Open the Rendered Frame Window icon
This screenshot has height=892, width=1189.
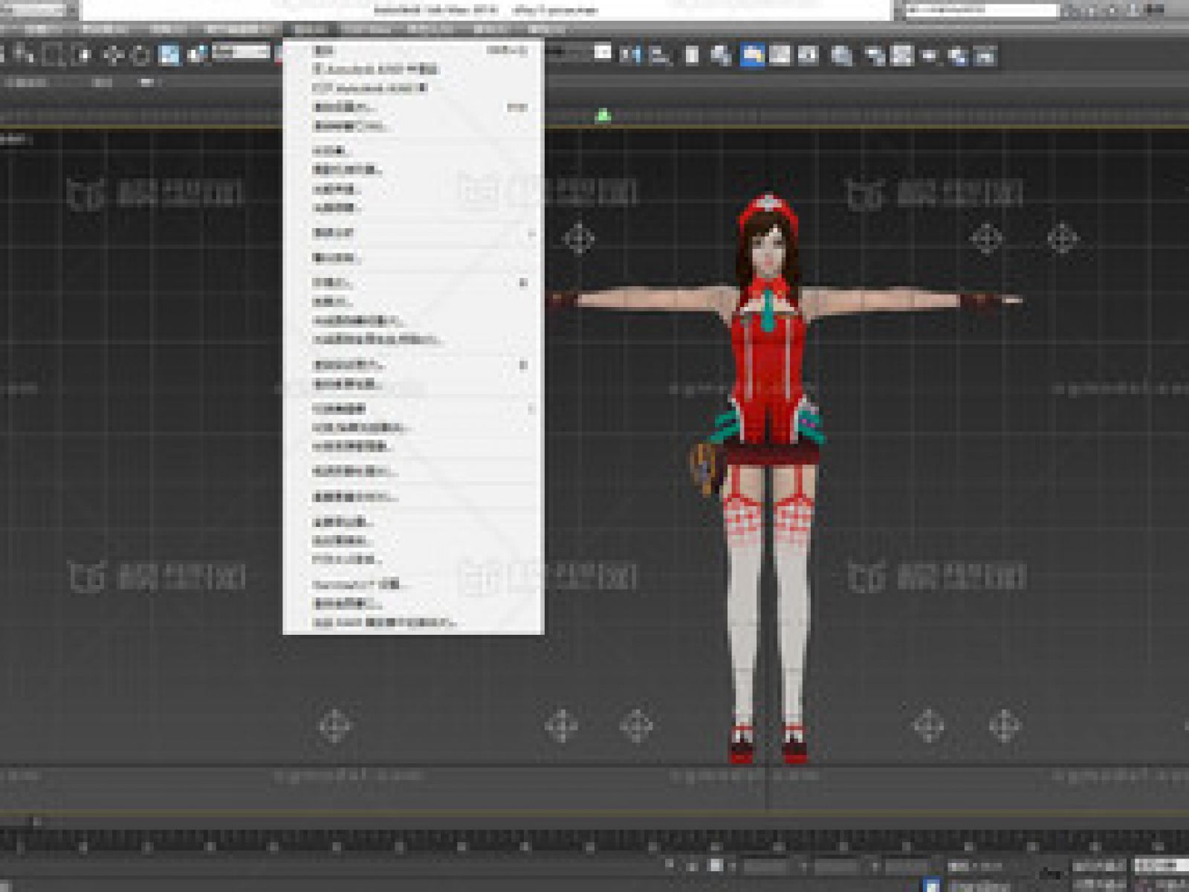pyautogui.click(x=901, y=55)
